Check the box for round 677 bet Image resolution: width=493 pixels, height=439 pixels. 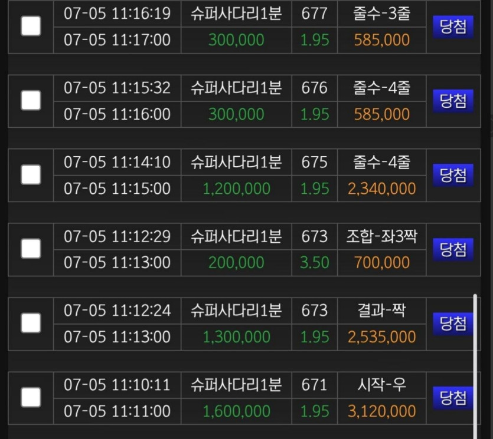[31, 26]
